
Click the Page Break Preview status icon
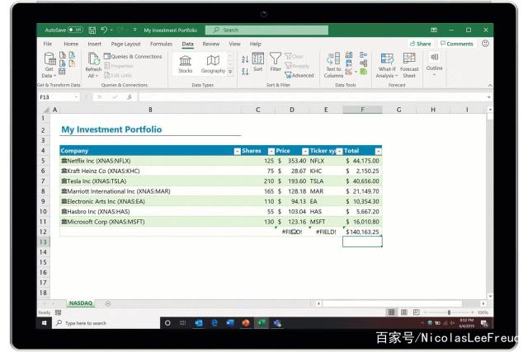416,312
